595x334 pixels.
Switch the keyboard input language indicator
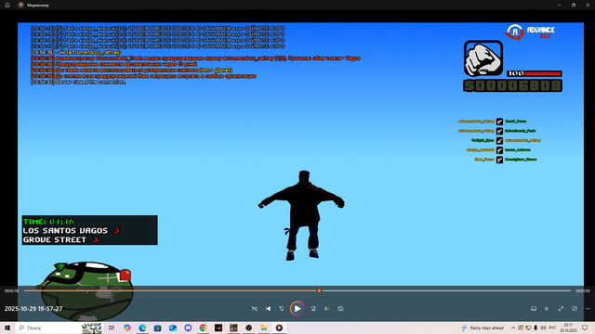pos(552,328)
